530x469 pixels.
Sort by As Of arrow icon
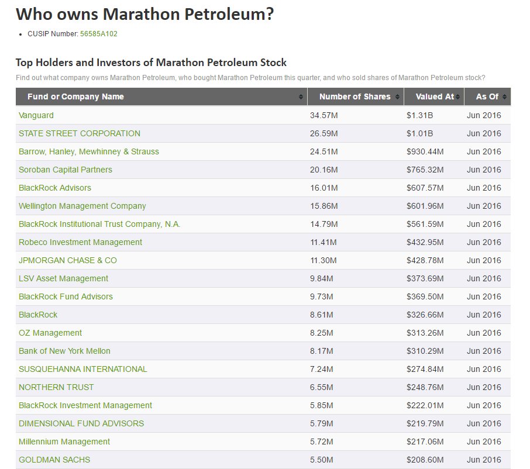click(504, 97)
